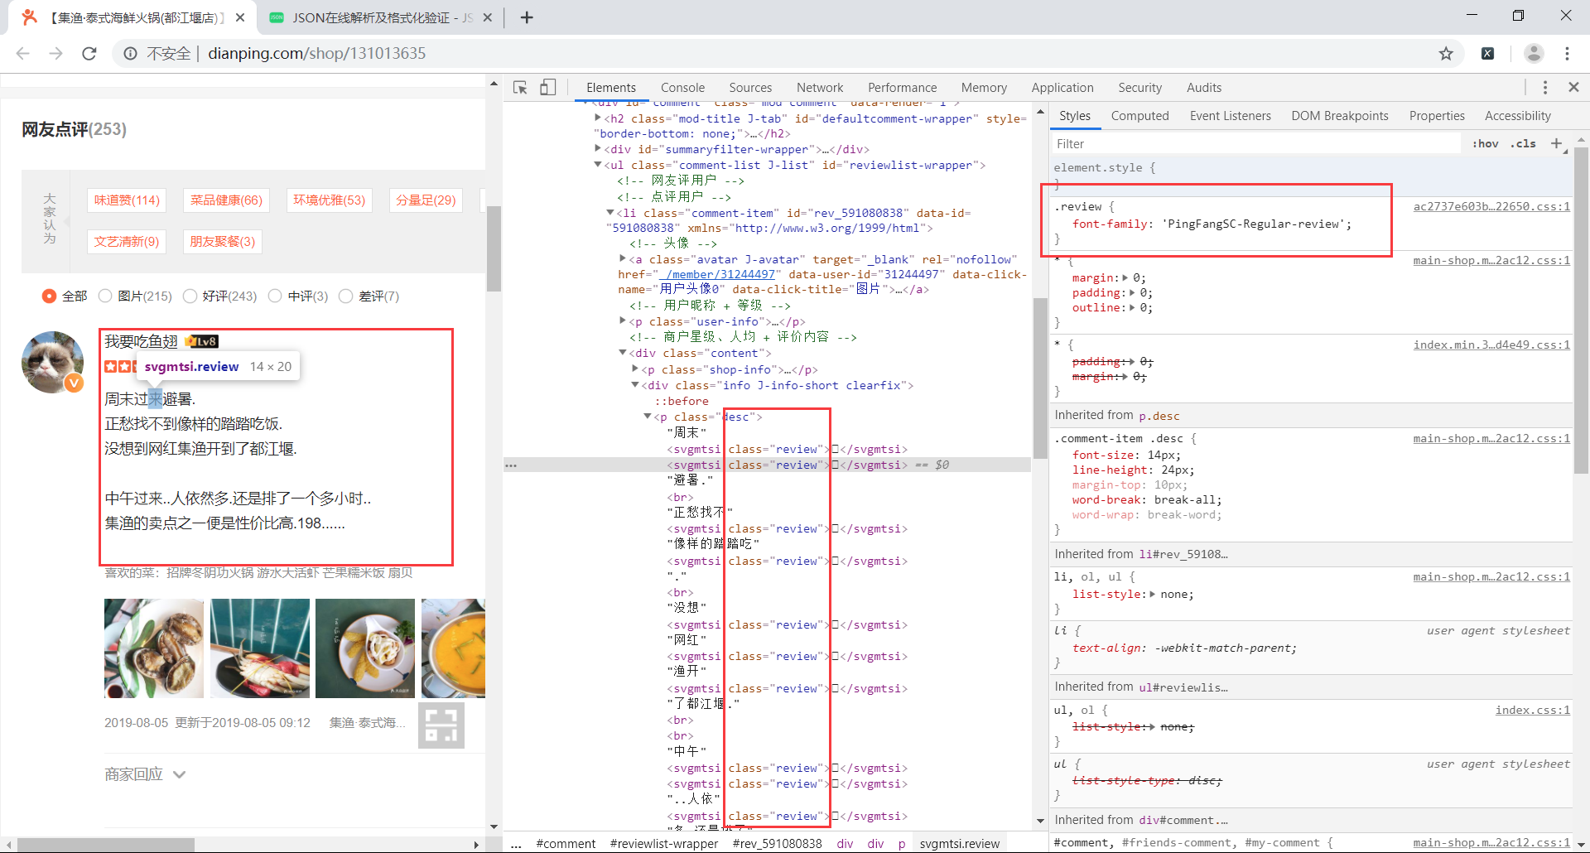Close the 集渔·泰式海鲜火锅 tab
Viewport: 1590px width, 853px height.
240,17
